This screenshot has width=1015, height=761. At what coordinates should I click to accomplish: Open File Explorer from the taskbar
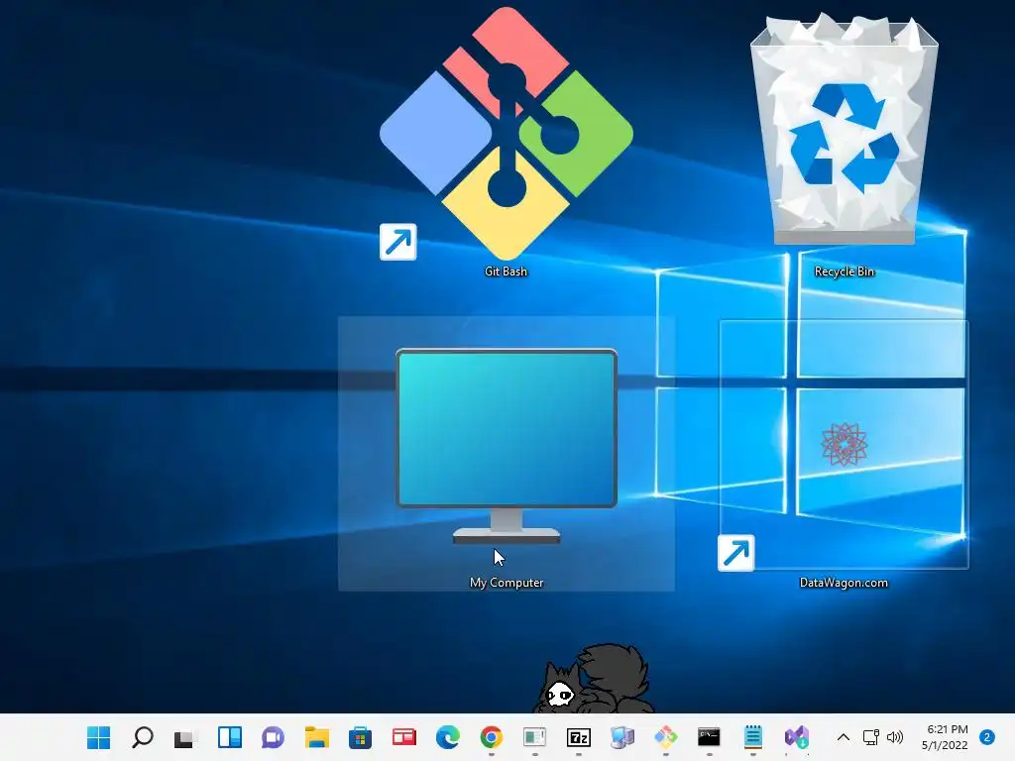pyautogui.click(x=316, y=737)
